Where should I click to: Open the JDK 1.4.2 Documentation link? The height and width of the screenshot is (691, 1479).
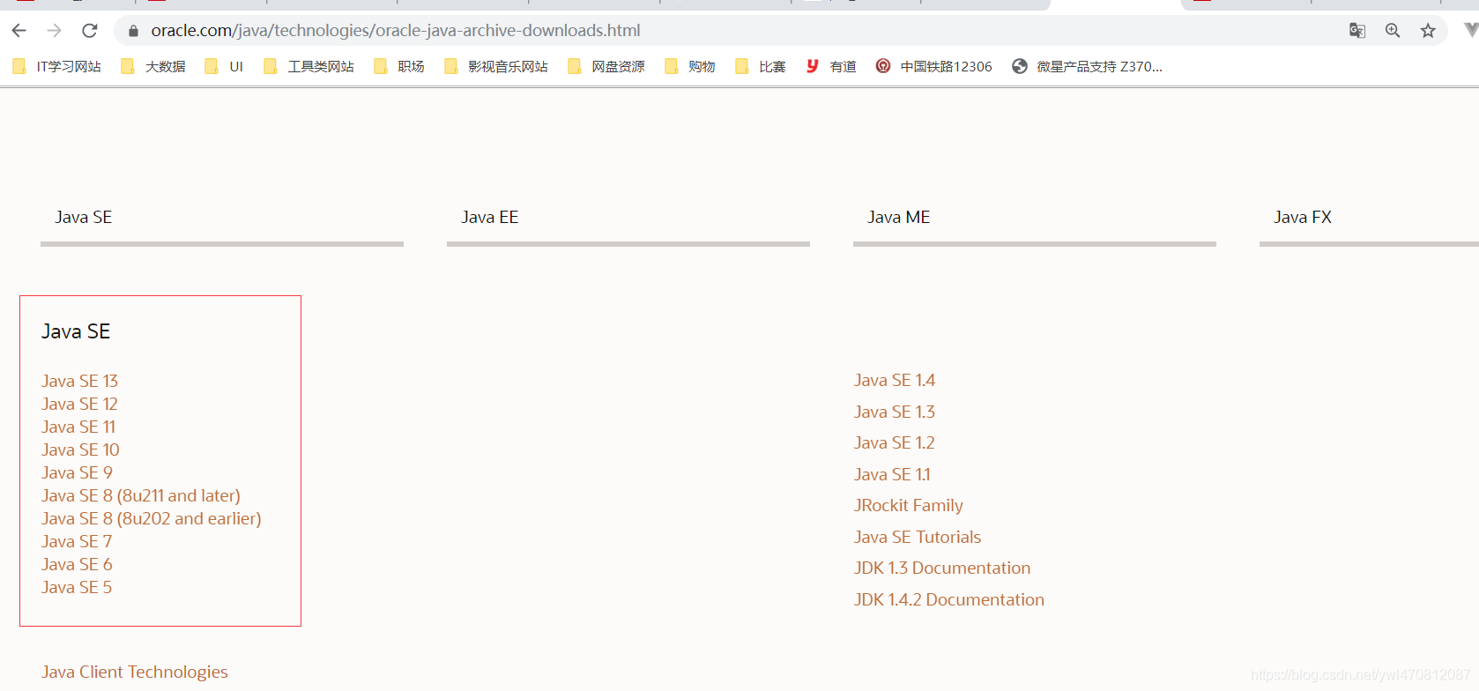tap(949, 599)
